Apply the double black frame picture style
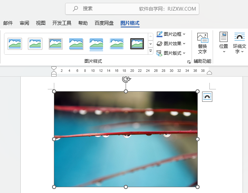 tap(137, 44)
